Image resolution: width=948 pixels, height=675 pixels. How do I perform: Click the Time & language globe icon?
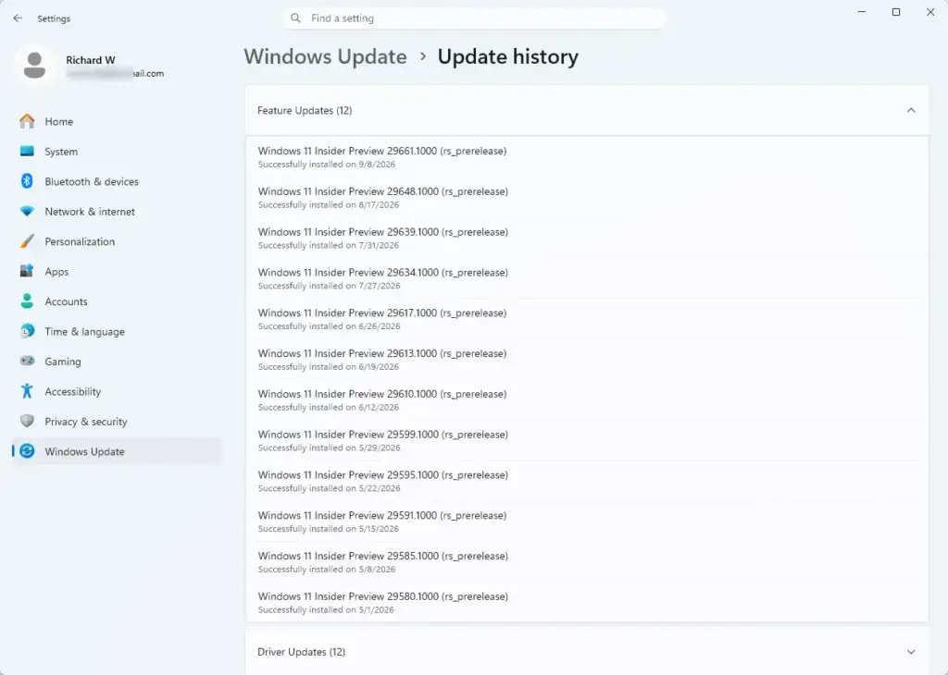(x=27, y=331)
